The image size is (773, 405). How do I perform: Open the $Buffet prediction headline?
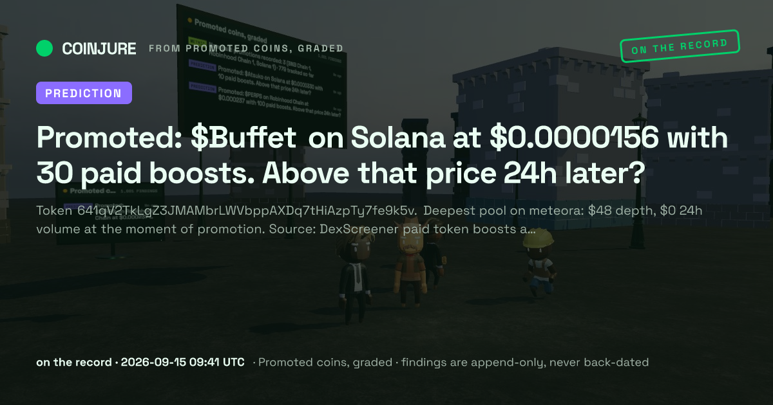tap(382, 155)
